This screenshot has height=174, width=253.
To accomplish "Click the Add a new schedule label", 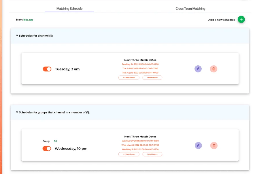I will 222,20.
